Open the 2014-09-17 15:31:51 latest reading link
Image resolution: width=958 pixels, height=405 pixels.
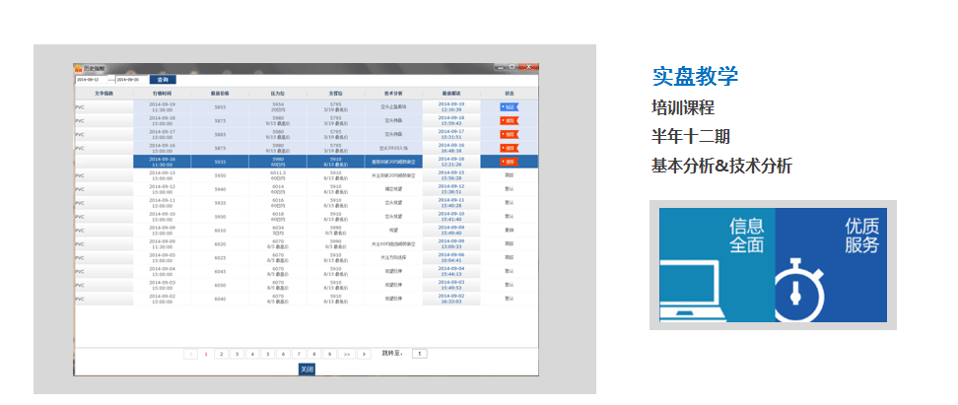point(451,134)
